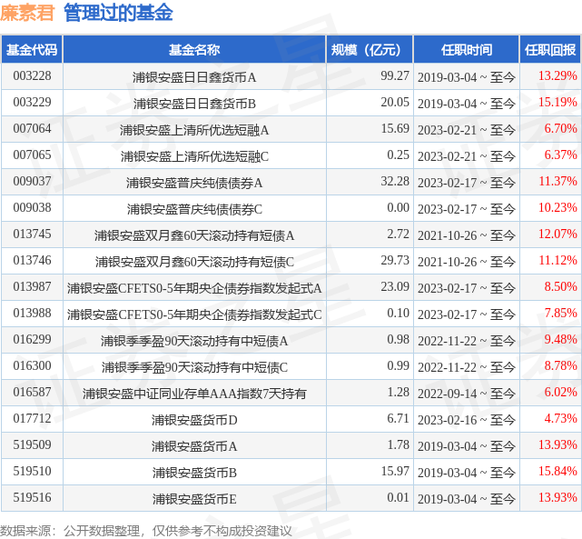Select the 15.84% return value
The image size is (582, 539).
557,472
